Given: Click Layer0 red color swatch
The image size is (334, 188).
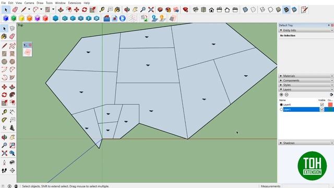Looking at the screenshot, I should coord(330,104).
